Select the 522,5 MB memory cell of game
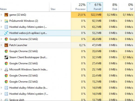Image resolution: width=135 pixels, height=101 pixels. 95,15
